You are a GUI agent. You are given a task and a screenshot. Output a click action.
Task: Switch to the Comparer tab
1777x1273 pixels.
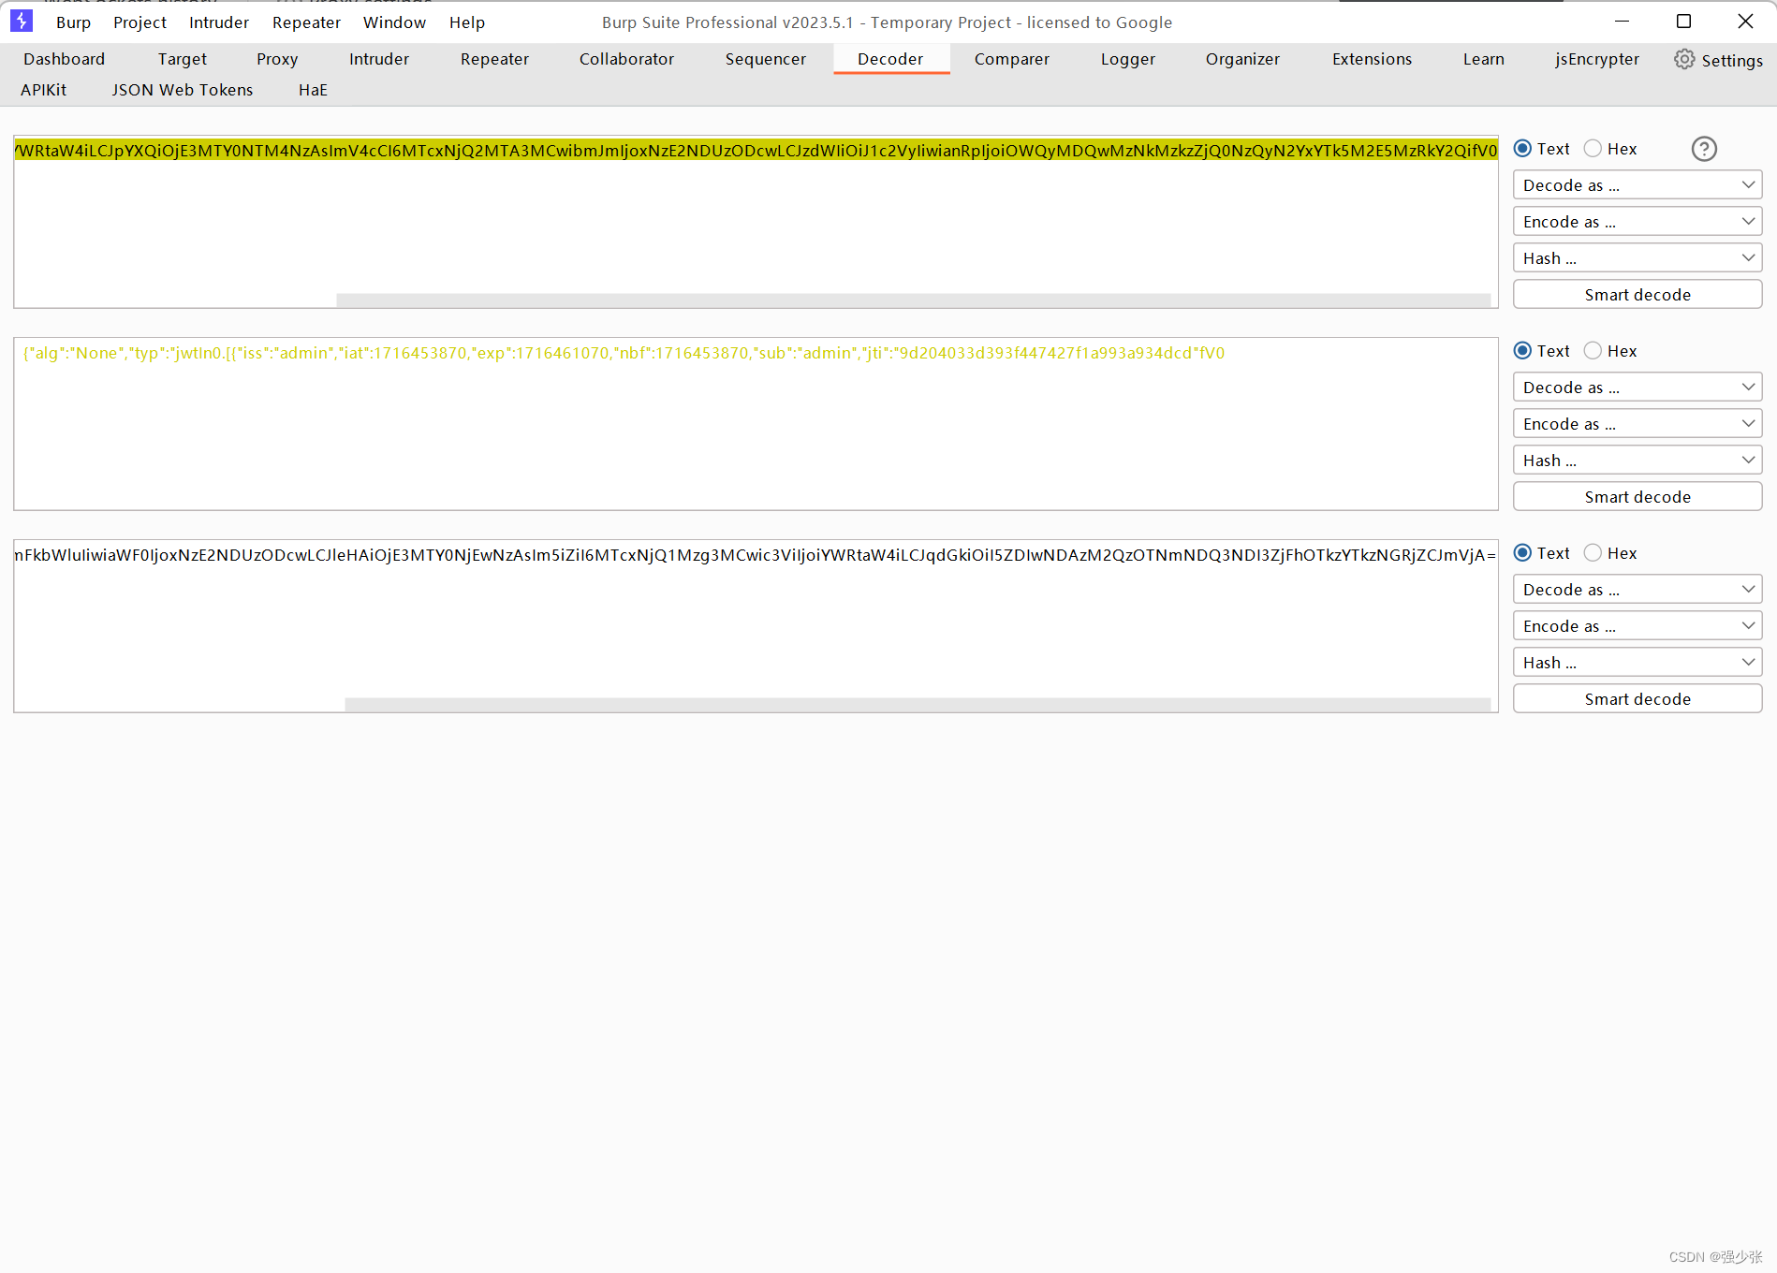[1011, 59]
